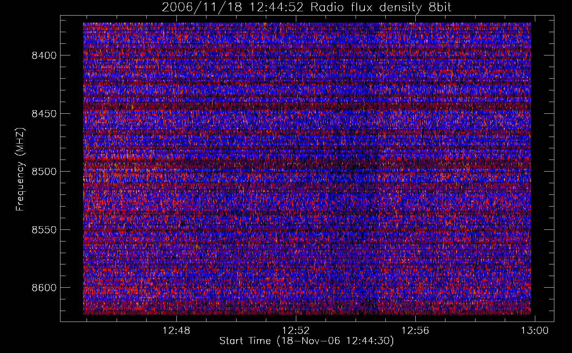Click the 13:00 time tick label
572x353 pixels.
[535, 330]
